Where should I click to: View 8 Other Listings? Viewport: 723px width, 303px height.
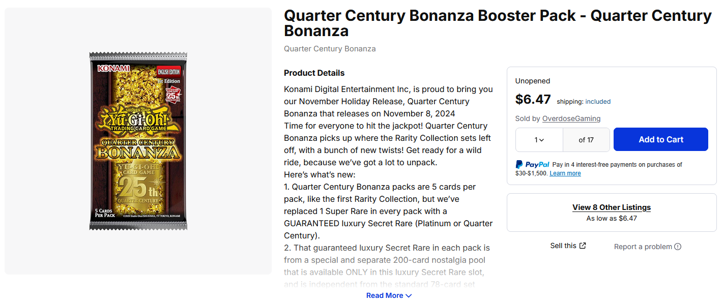coord(612,207)
